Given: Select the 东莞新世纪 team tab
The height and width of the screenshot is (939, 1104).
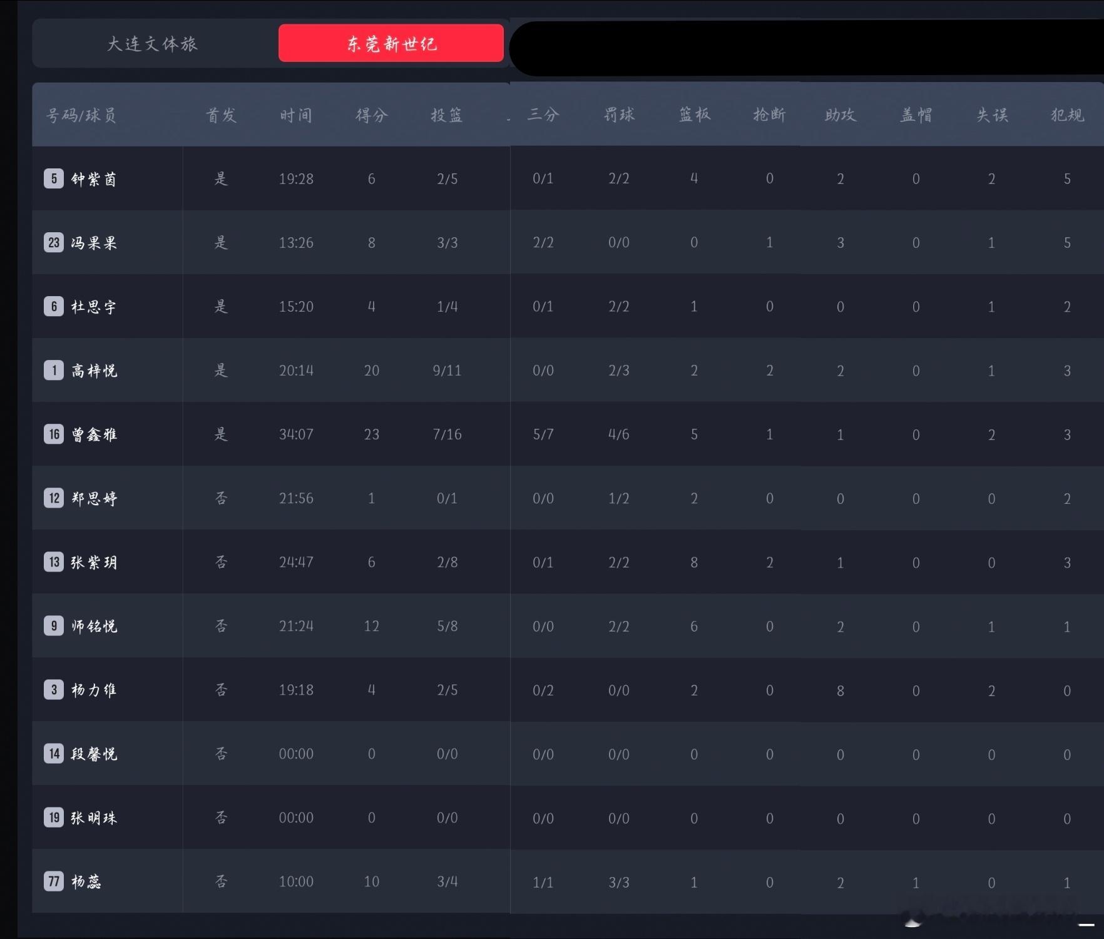Looking at the screenshot, I should (391, 43).
